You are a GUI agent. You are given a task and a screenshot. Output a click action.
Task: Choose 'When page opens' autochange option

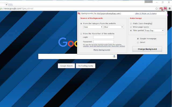pyautogui.click(x=131, y=27)
